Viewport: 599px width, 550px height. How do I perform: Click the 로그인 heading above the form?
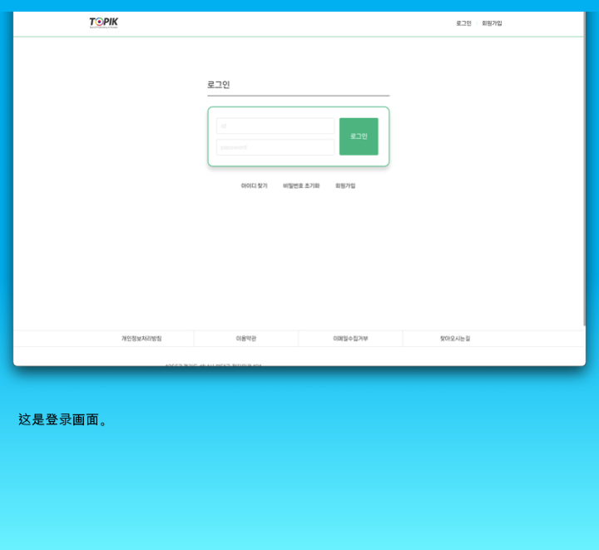pyautogui.click(x=219, y=85)
